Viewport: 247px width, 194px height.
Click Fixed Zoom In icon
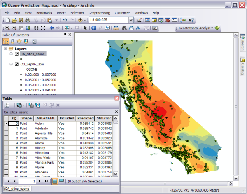[36, 28]
